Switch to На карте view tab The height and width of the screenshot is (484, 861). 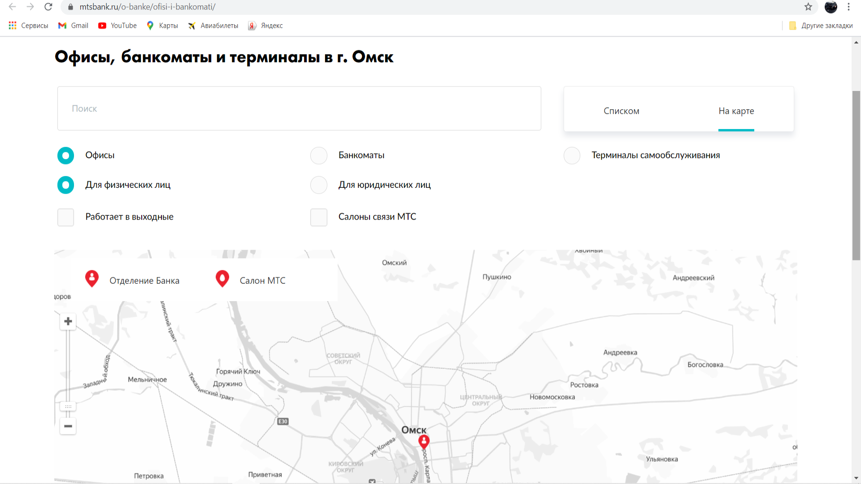(x=736, y=111)
